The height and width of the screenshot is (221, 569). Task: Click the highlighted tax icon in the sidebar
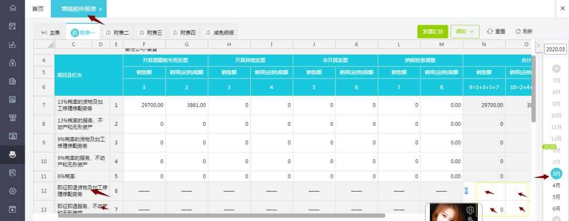(x=13, y=154)
